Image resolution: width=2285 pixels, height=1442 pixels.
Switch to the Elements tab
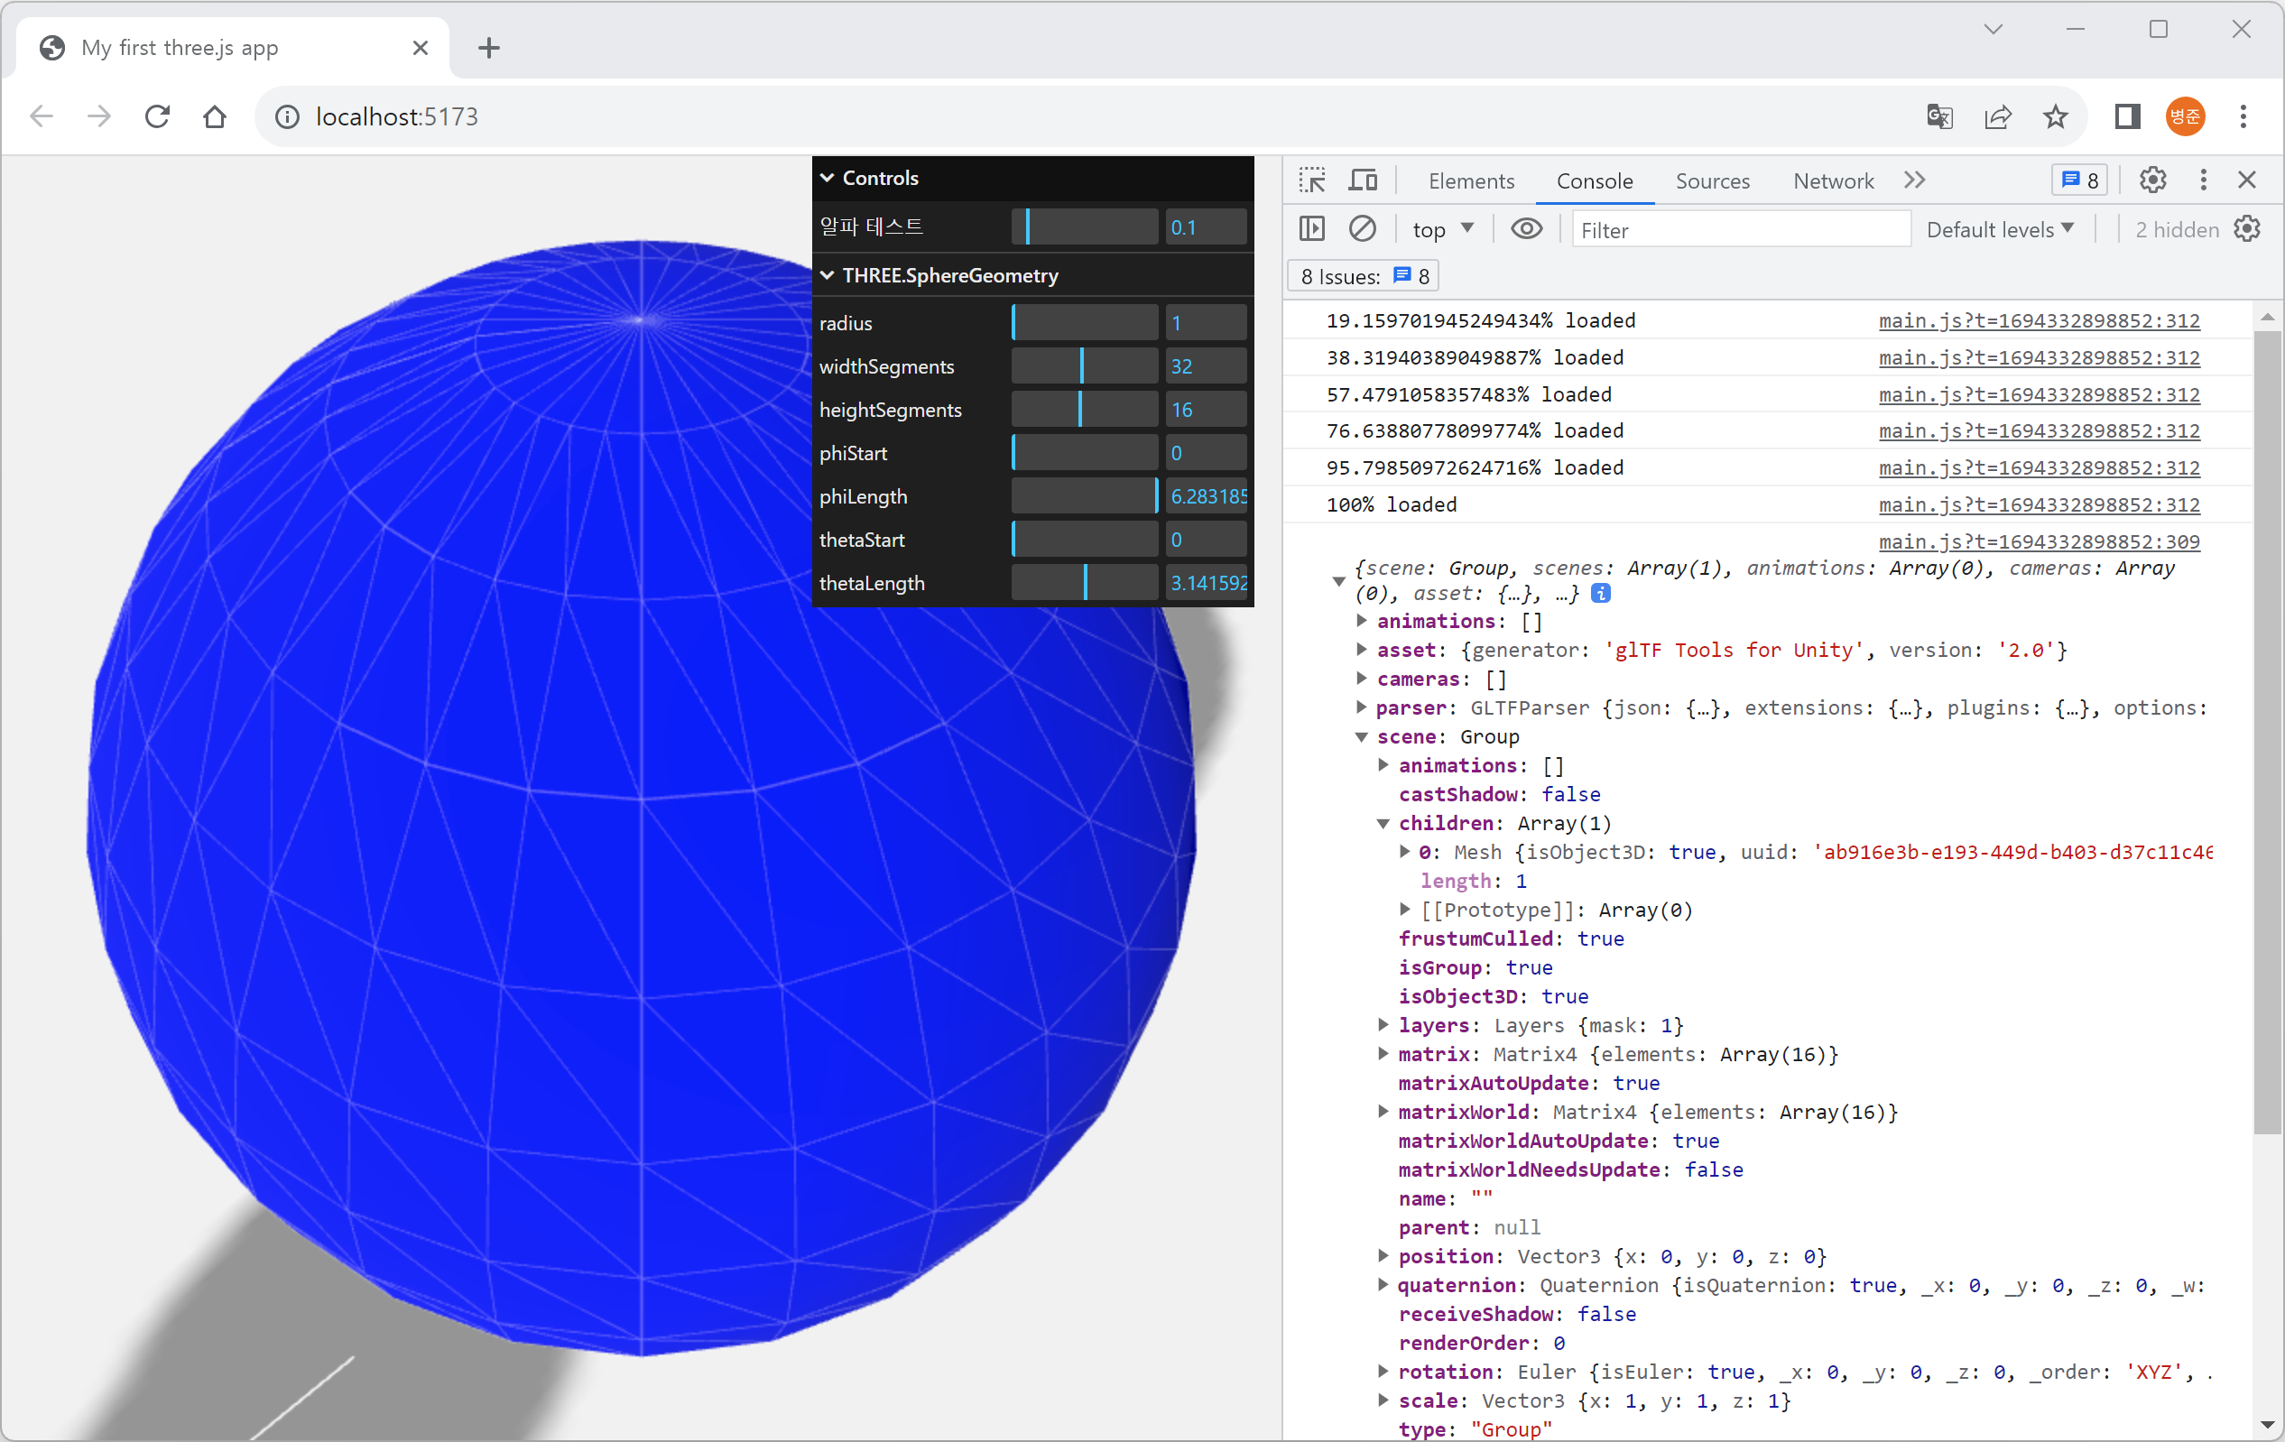pyautogui.click(x=1471, y=181)
